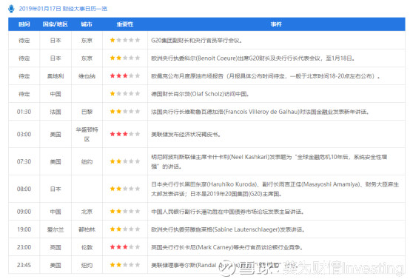The width and height of the screenshot is (410, 279).
Task: Click star rating in the 08:00 日本 row
Action: click(x=125, y=189)
